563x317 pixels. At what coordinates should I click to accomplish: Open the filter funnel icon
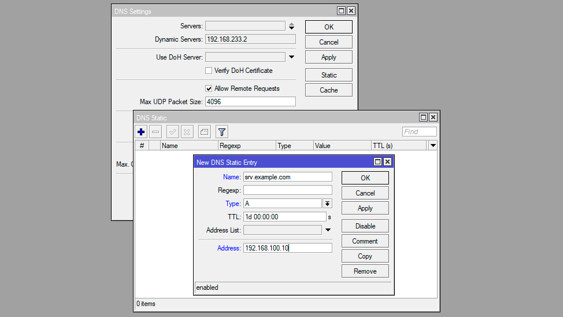(x=222, y=132)
